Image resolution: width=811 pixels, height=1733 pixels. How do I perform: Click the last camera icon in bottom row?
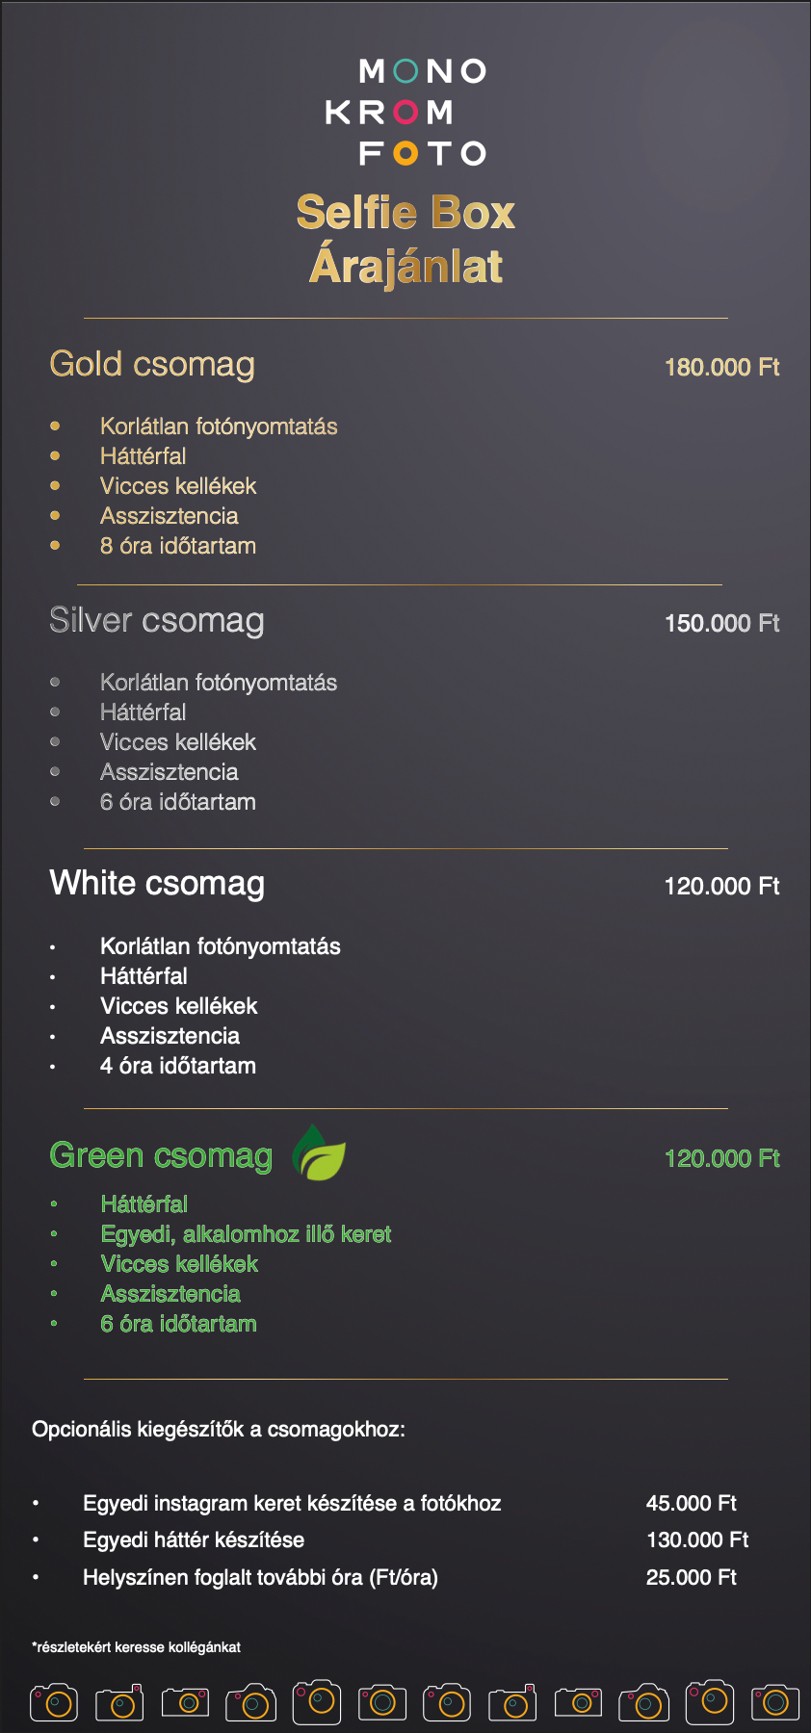[x=775, y=1702]
